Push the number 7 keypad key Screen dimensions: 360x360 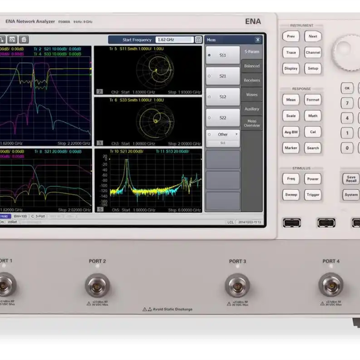pyautogui.click(x=347, y=103)
